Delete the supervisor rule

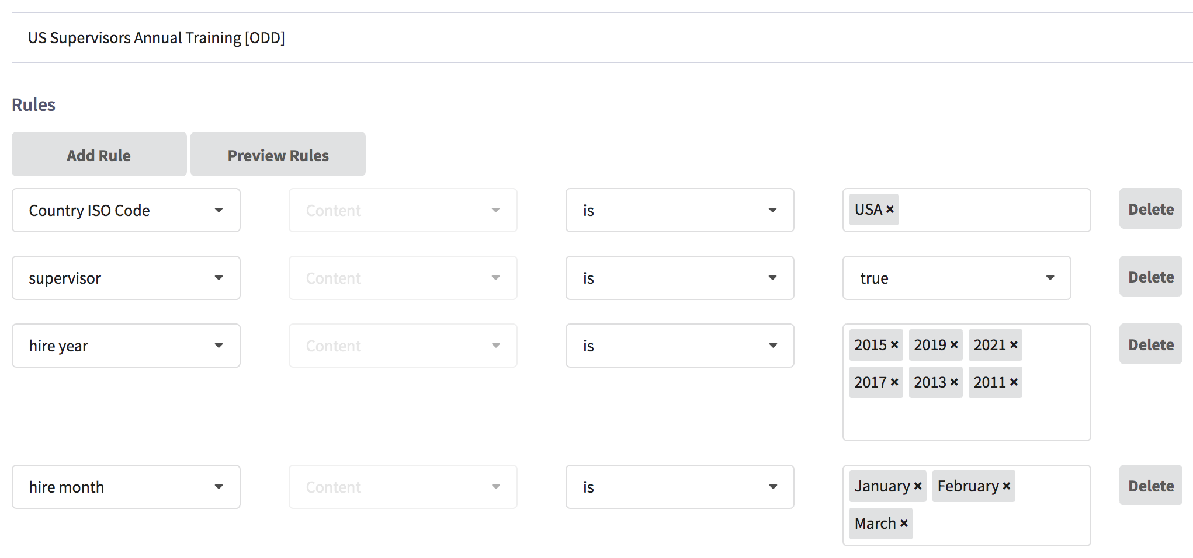(1151, 276)
